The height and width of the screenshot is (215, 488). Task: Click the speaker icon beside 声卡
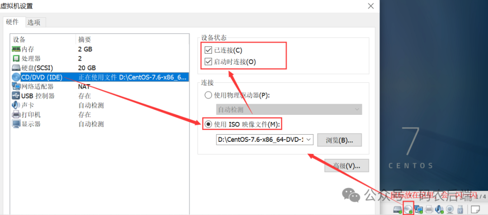coord(16,105)
